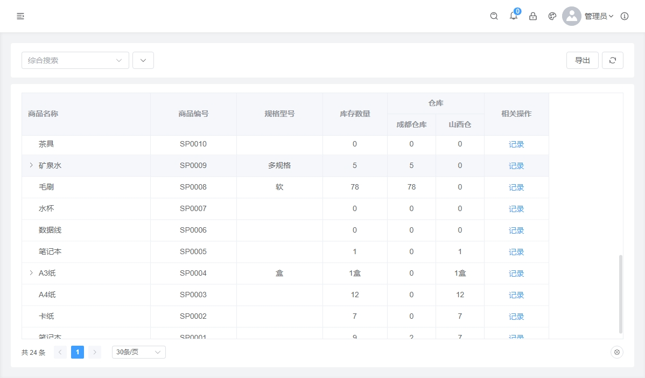Open 记录 for 毛刷 SP0008
Screen dimensions: 645x378
pos(516,187)
